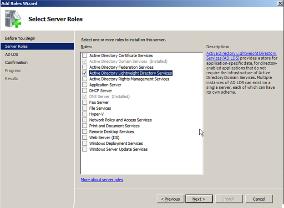Jump to the Confirmation step

16,62
